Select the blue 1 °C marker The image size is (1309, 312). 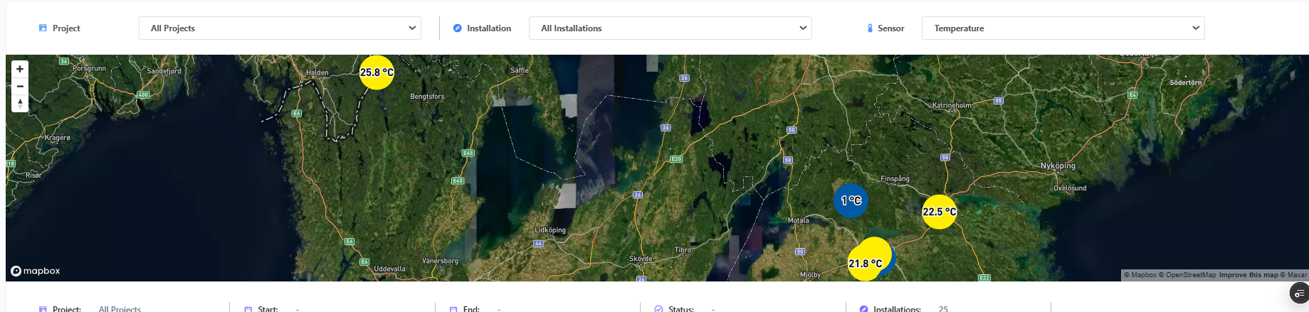[x=851, y=200]
